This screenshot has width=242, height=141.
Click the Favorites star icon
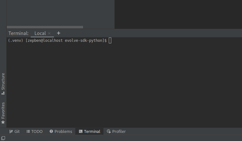pyautogui.click(x=3, y=122)
